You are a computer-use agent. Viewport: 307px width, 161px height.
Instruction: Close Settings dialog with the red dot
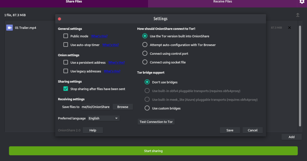(60, 19)
